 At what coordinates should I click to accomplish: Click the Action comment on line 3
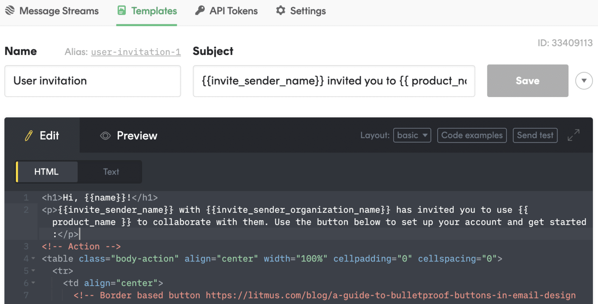[x=81, y=246]
